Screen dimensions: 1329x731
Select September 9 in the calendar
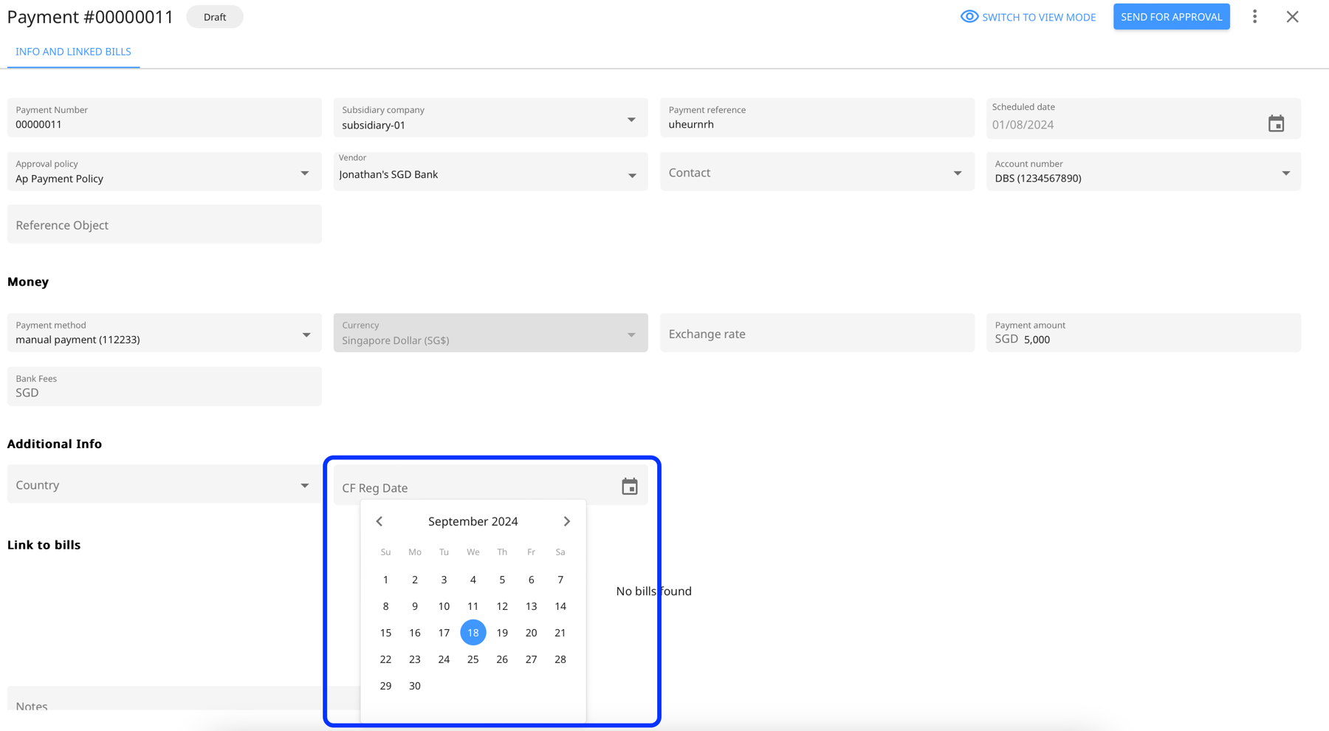415,606
